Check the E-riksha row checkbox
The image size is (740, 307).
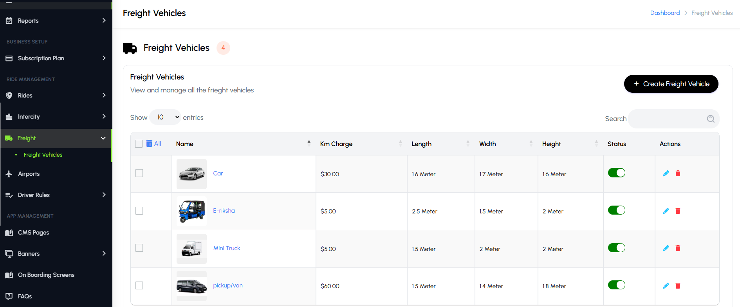click(139, 211)
